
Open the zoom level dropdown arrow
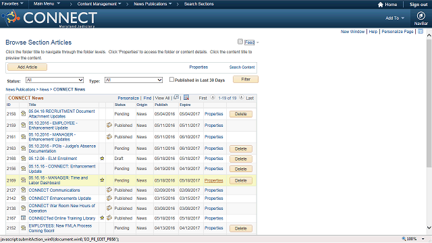423,239
